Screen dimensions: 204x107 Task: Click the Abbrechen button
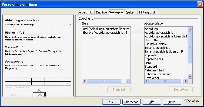click(x=131, y=102)
